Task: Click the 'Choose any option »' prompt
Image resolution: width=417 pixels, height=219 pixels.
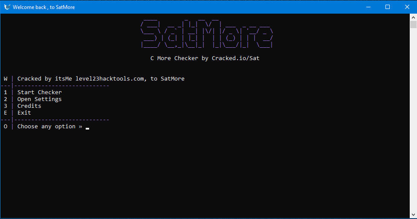Action: pyautogui.click(x=50, y=127)
